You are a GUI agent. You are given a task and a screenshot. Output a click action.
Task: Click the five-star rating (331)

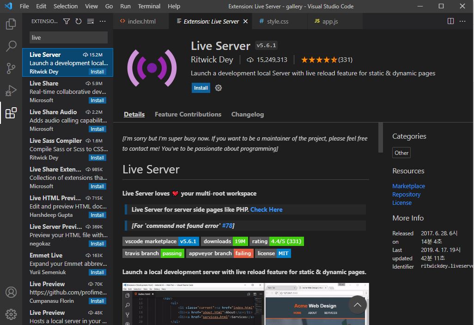click(x=327, y=60)
